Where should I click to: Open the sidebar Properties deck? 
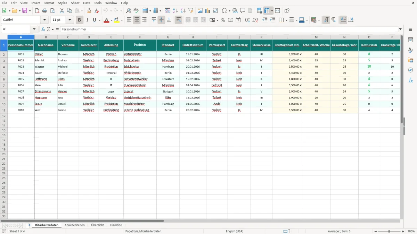[x=410, y=40]
